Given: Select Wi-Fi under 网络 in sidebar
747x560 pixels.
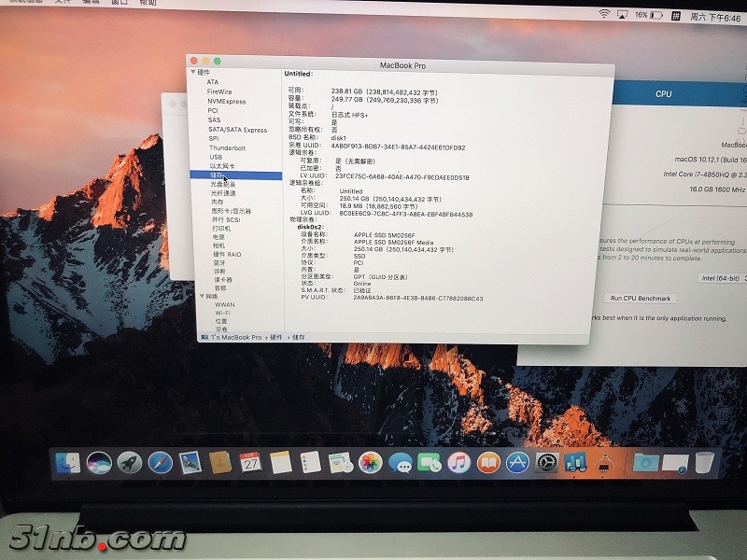Looking at the screenshot, I should pos(222,313).
